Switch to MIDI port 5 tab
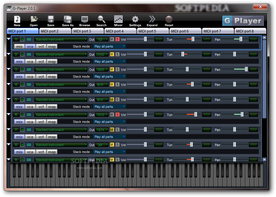Screen dimensions: 276x197 [x=153, y=31]
